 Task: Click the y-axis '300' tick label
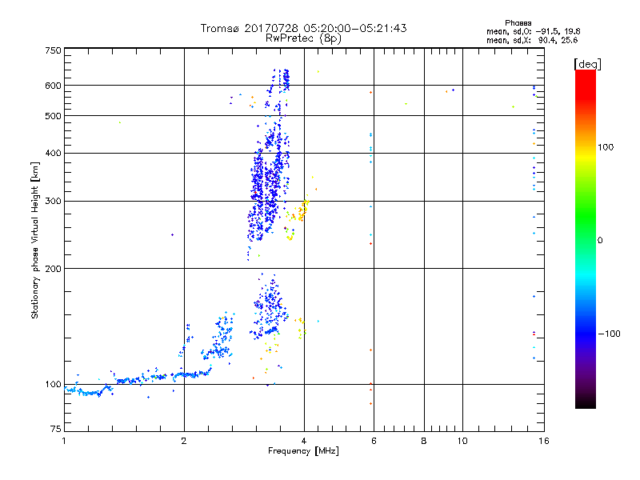tap(53, 202)
